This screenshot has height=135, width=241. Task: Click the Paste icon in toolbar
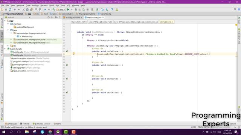coord(31,9)
